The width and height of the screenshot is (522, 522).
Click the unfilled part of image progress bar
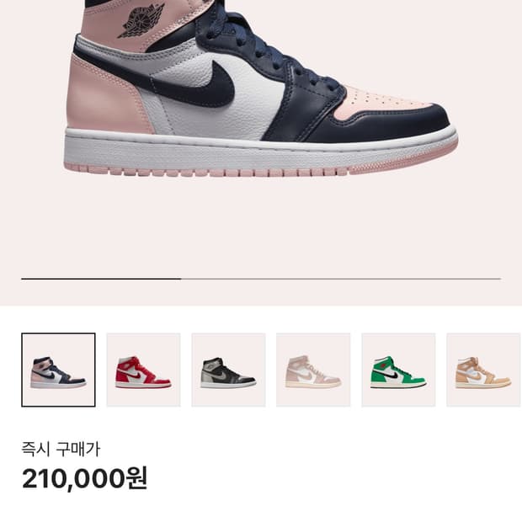tap(341, 279)
